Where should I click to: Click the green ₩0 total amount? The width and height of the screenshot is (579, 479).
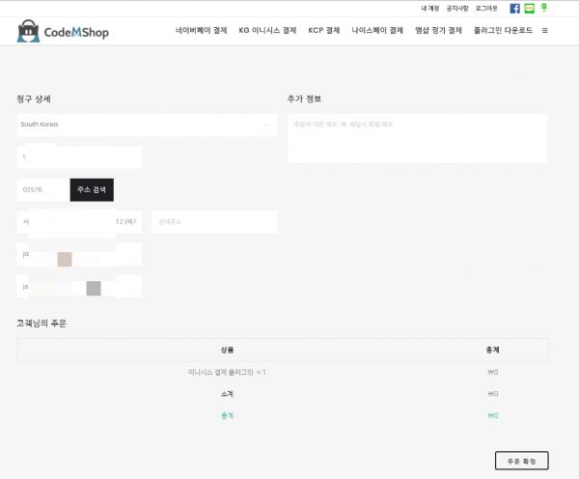(x=492, y=416)
